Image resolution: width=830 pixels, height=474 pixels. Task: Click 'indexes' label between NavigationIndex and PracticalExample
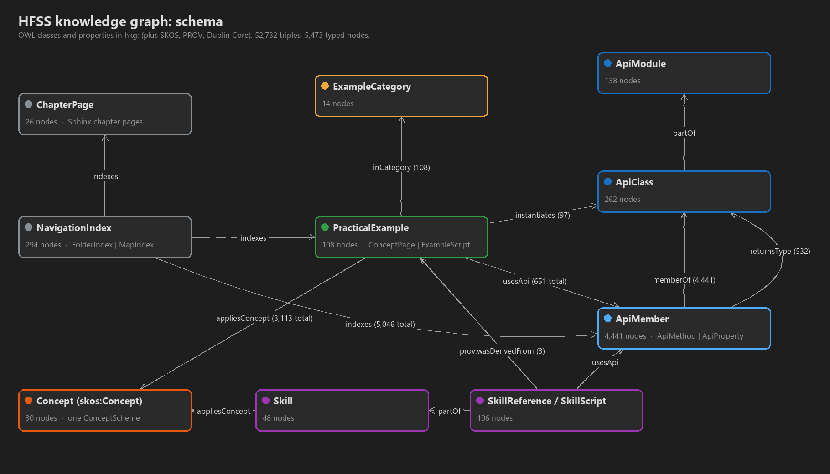[253, 238]
